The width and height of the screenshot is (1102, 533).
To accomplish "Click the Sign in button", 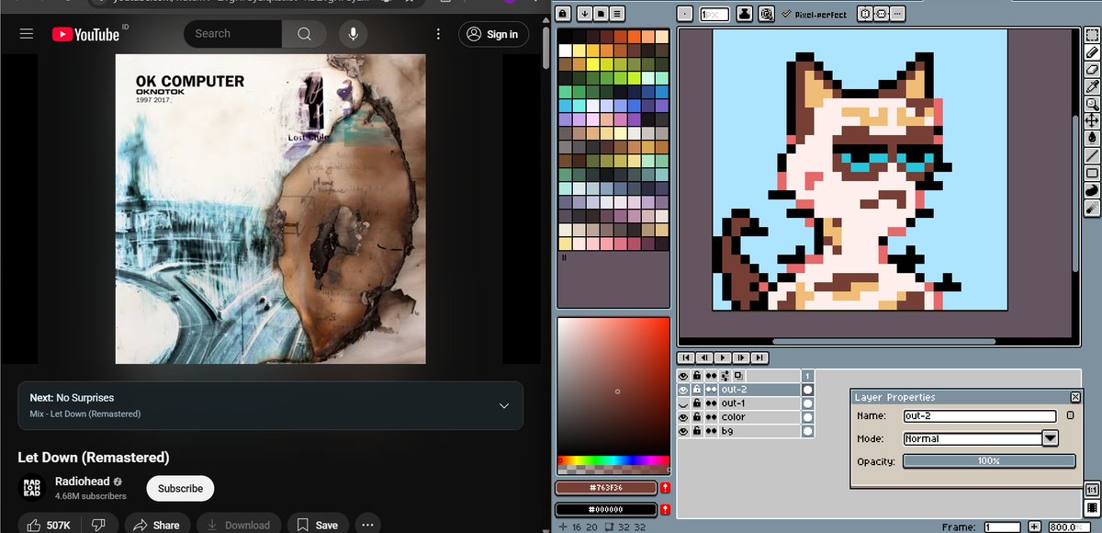I will [493, 34].
